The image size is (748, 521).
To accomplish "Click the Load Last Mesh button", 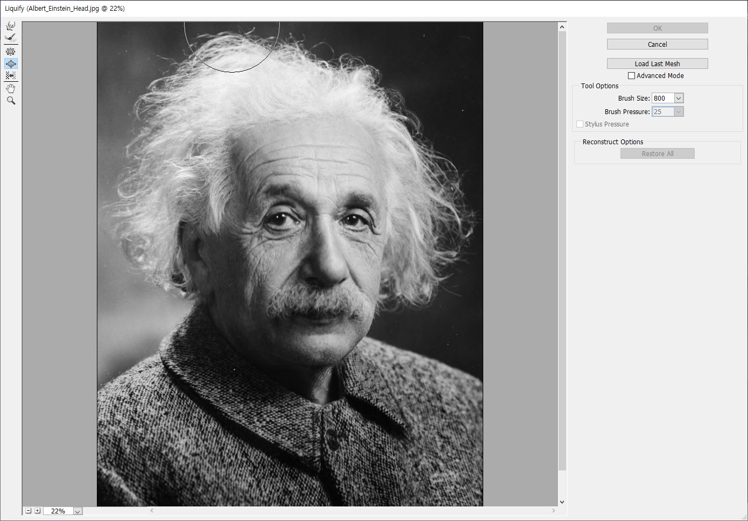I will [x=658, y=64].
